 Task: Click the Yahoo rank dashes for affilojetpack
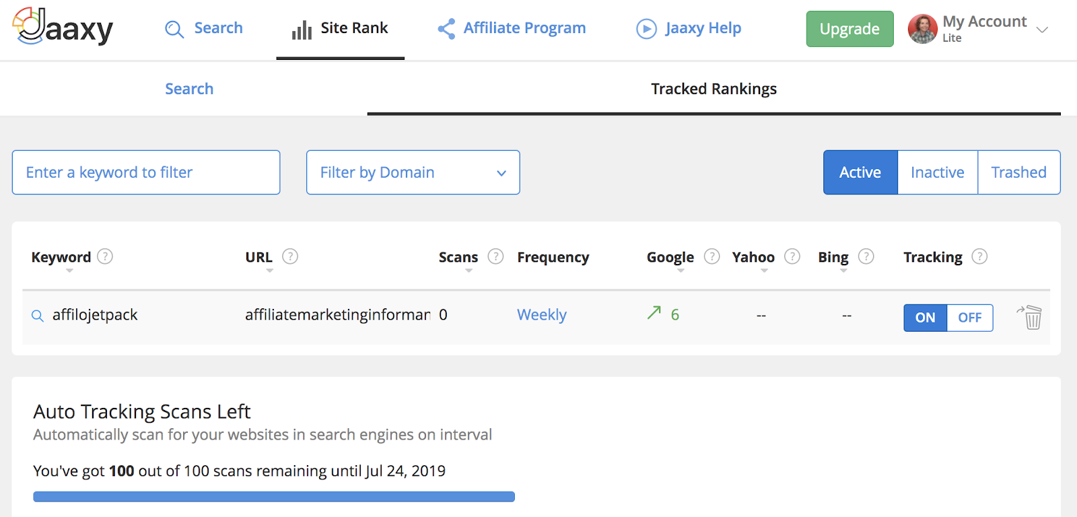pyautogui.click(x=761, y=316)
